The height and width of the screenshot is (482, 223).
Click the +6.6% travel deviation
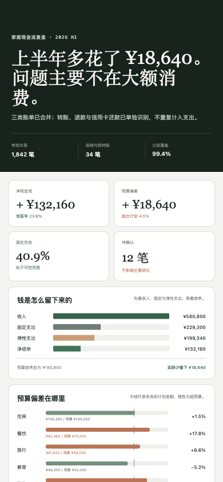[x=198, y=450]
